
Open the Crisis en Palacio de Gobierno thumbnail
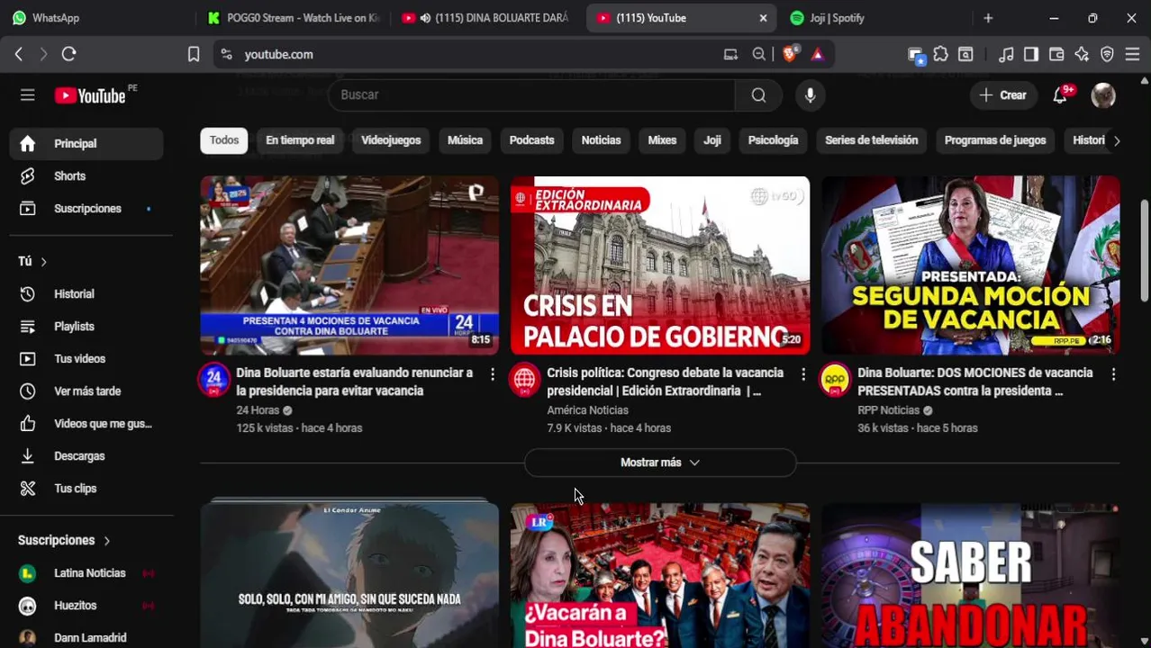tap(660, 265)
